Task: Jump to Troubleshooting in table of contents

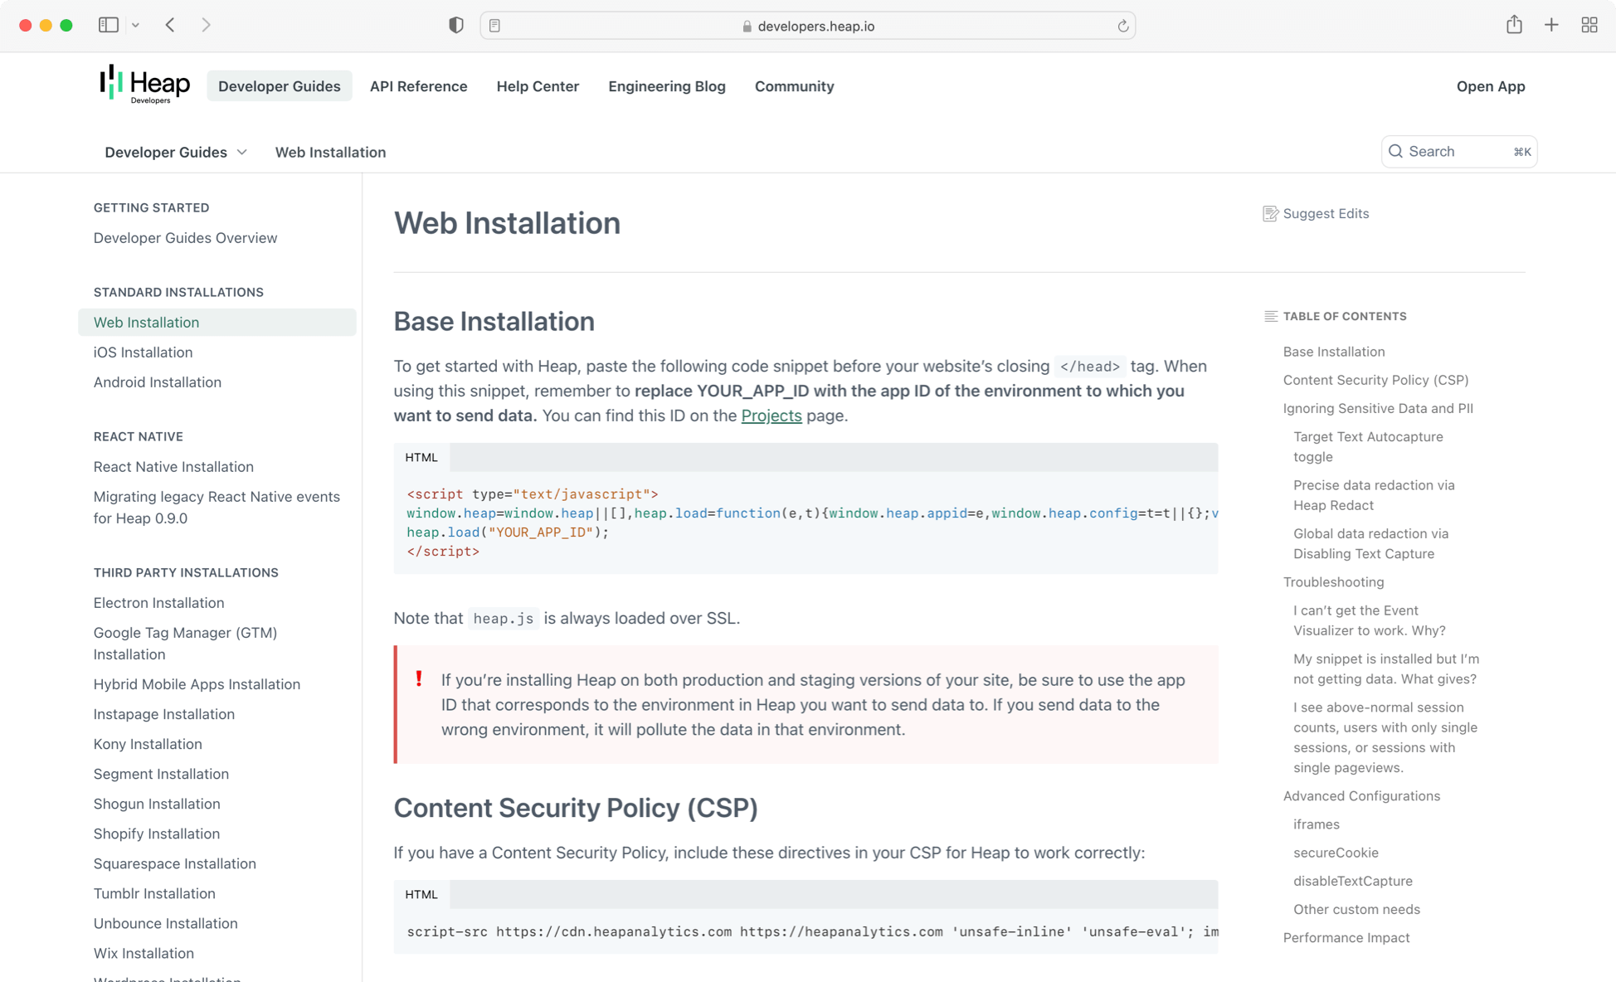Action: tap(1333, 582)
